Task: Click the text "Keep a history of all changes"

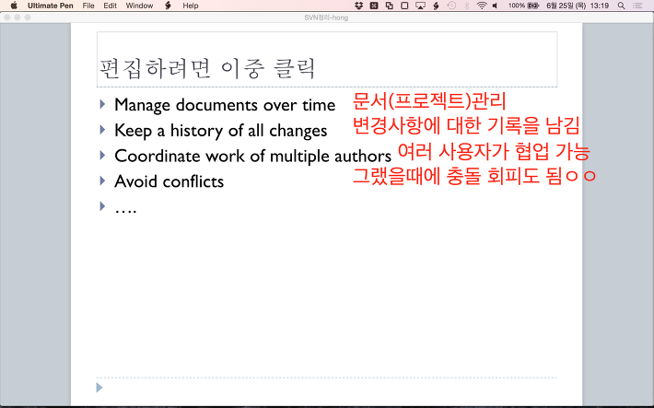Action: click(221, 131)
